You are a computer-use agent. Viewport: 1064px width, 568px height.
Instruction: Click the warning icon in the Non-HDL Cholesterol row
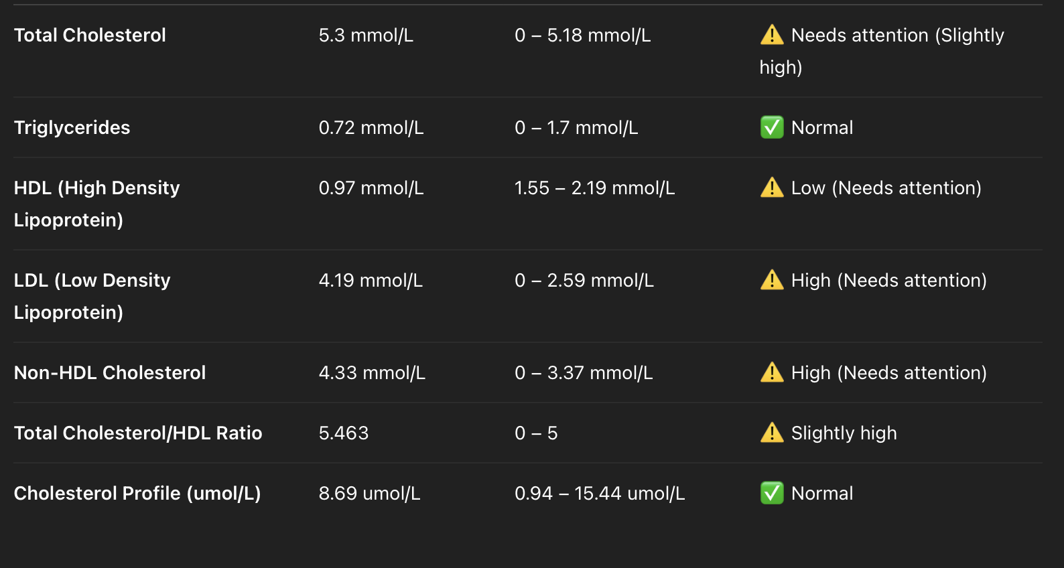772,372
